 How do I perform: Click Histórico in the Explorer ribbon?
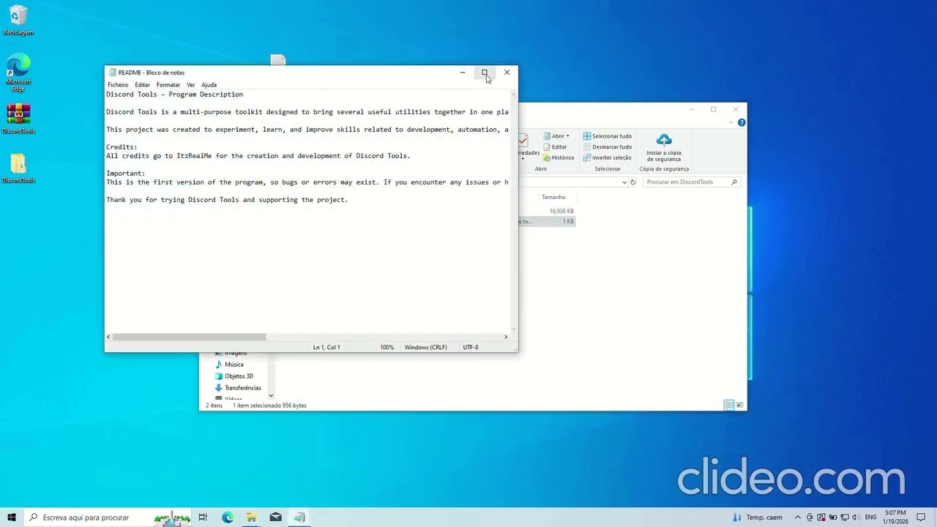click(559, 158)
